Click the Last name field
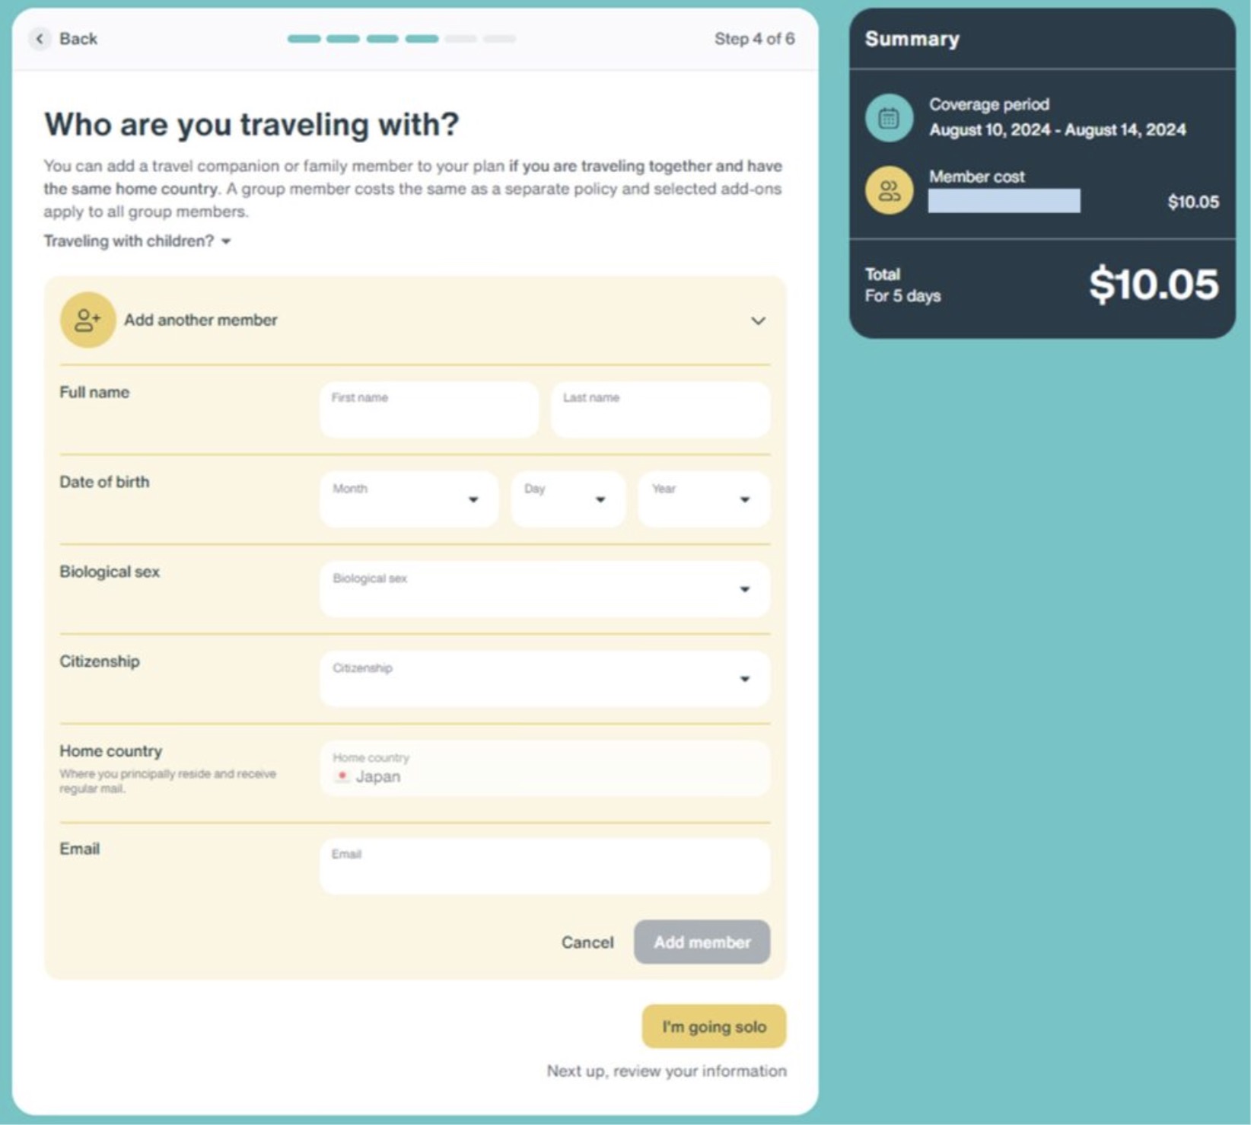Image resolution: width=1251 pixels, height=1125 pixels. click(x=660, y=410)
